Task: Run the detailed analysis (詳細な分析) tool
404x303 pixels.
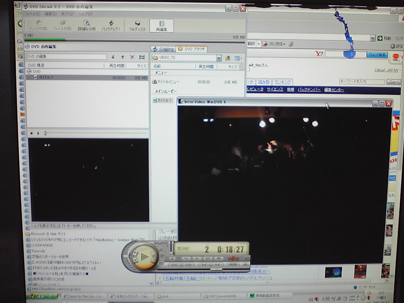Action: (x=86, y=25)
